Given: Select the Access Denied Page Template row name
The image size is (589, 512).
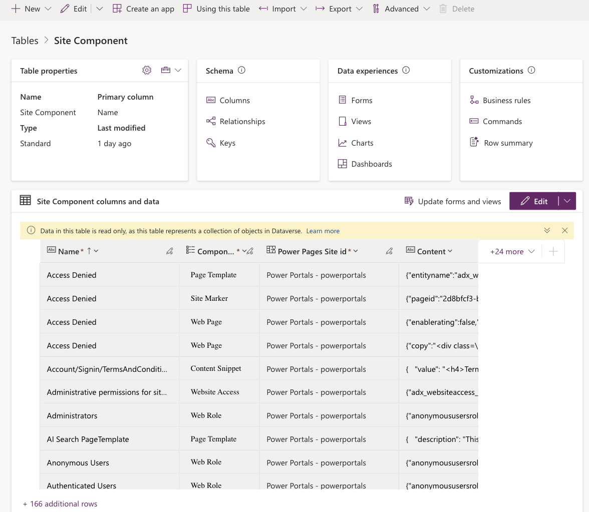Looking at the screenshot, I should [x=72, y=275].
